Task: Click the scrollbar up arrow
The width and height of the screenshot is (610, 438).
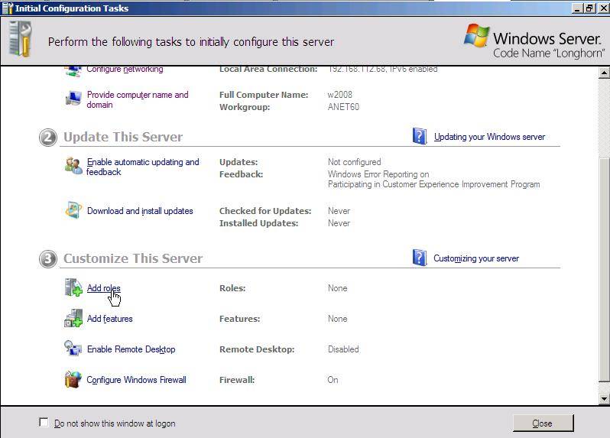Action: pos(604,73)
